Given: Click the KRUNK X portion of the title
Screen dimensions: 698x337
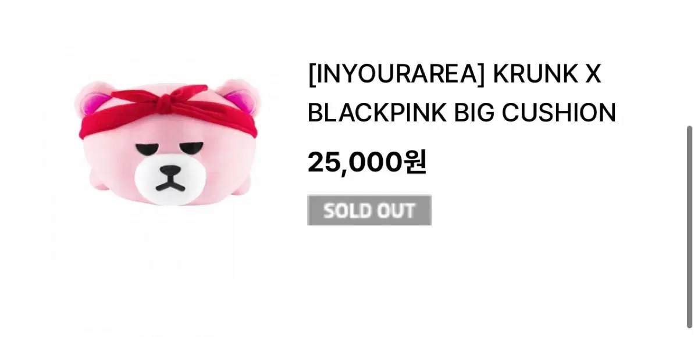Looking at the screenshot, I should (x=547, y=74).
